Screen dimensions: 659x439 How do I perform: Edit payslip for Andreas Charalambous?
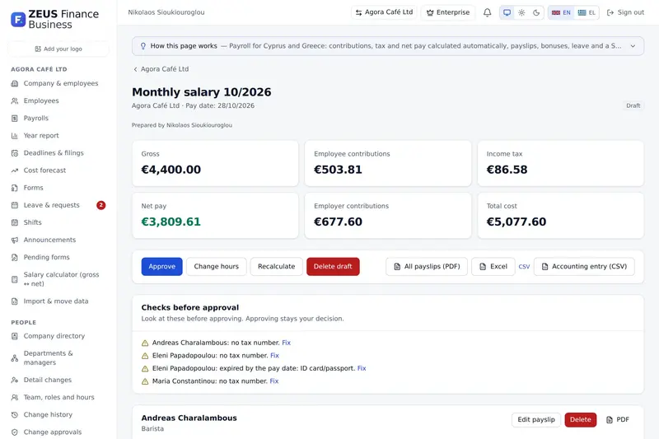[536, 420]
